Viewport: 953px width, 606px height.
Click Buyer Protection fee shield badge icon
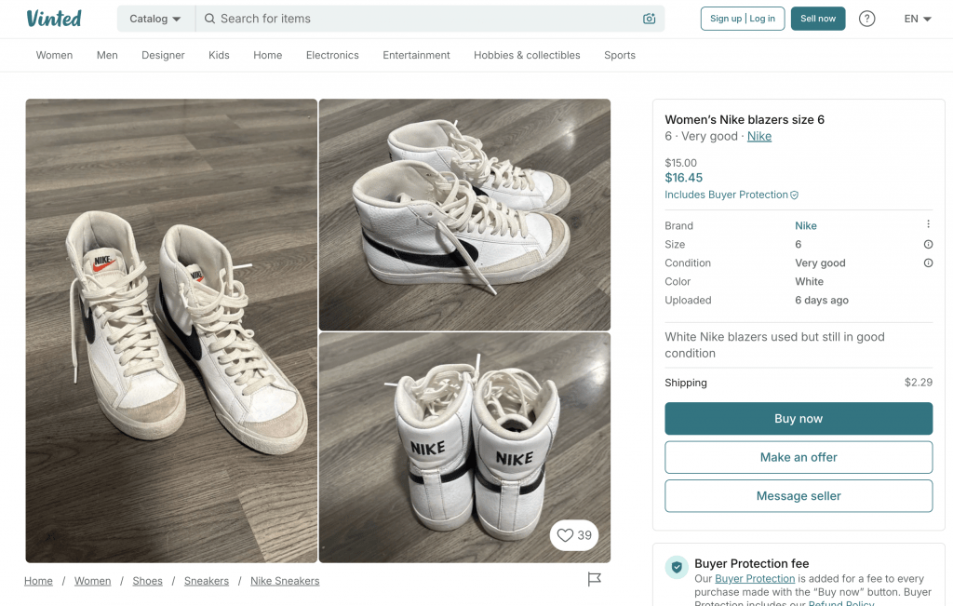click(x=677, y=567)
